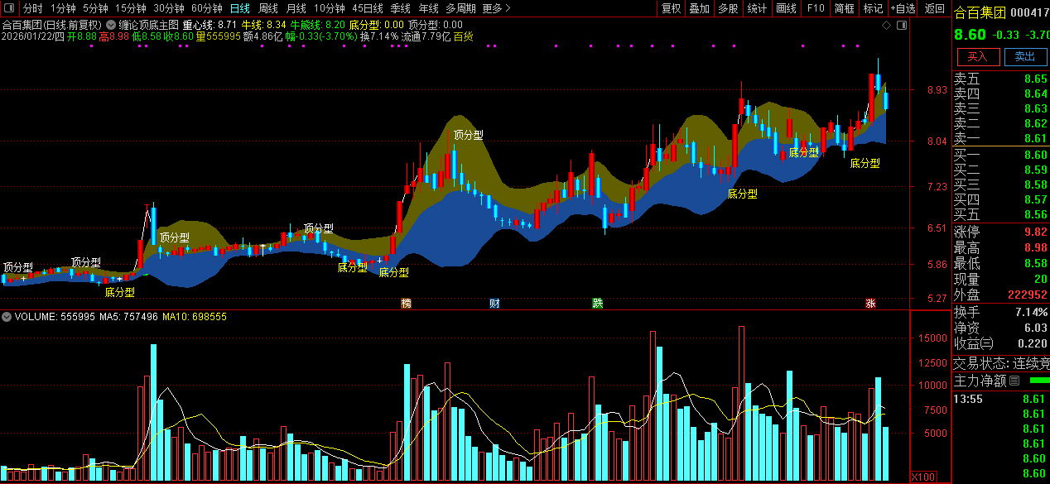Click the 交易状态 status row
Screen dimensions: 1050x484
point(1001,362)
